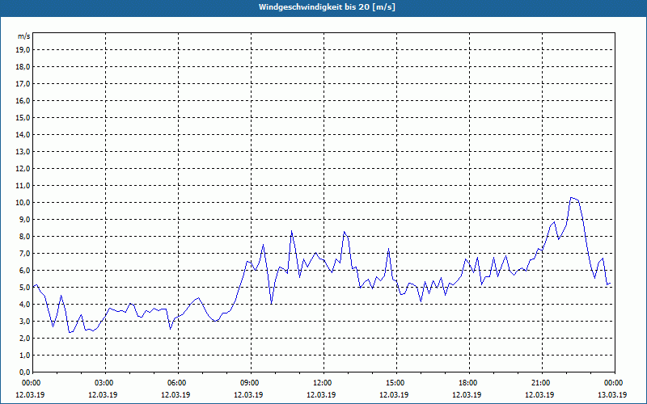
Task: Select the 1,0 y-axis label
Action: 25,355
